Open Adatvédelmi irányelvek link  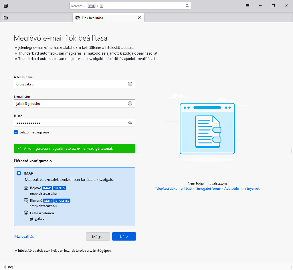242,189
